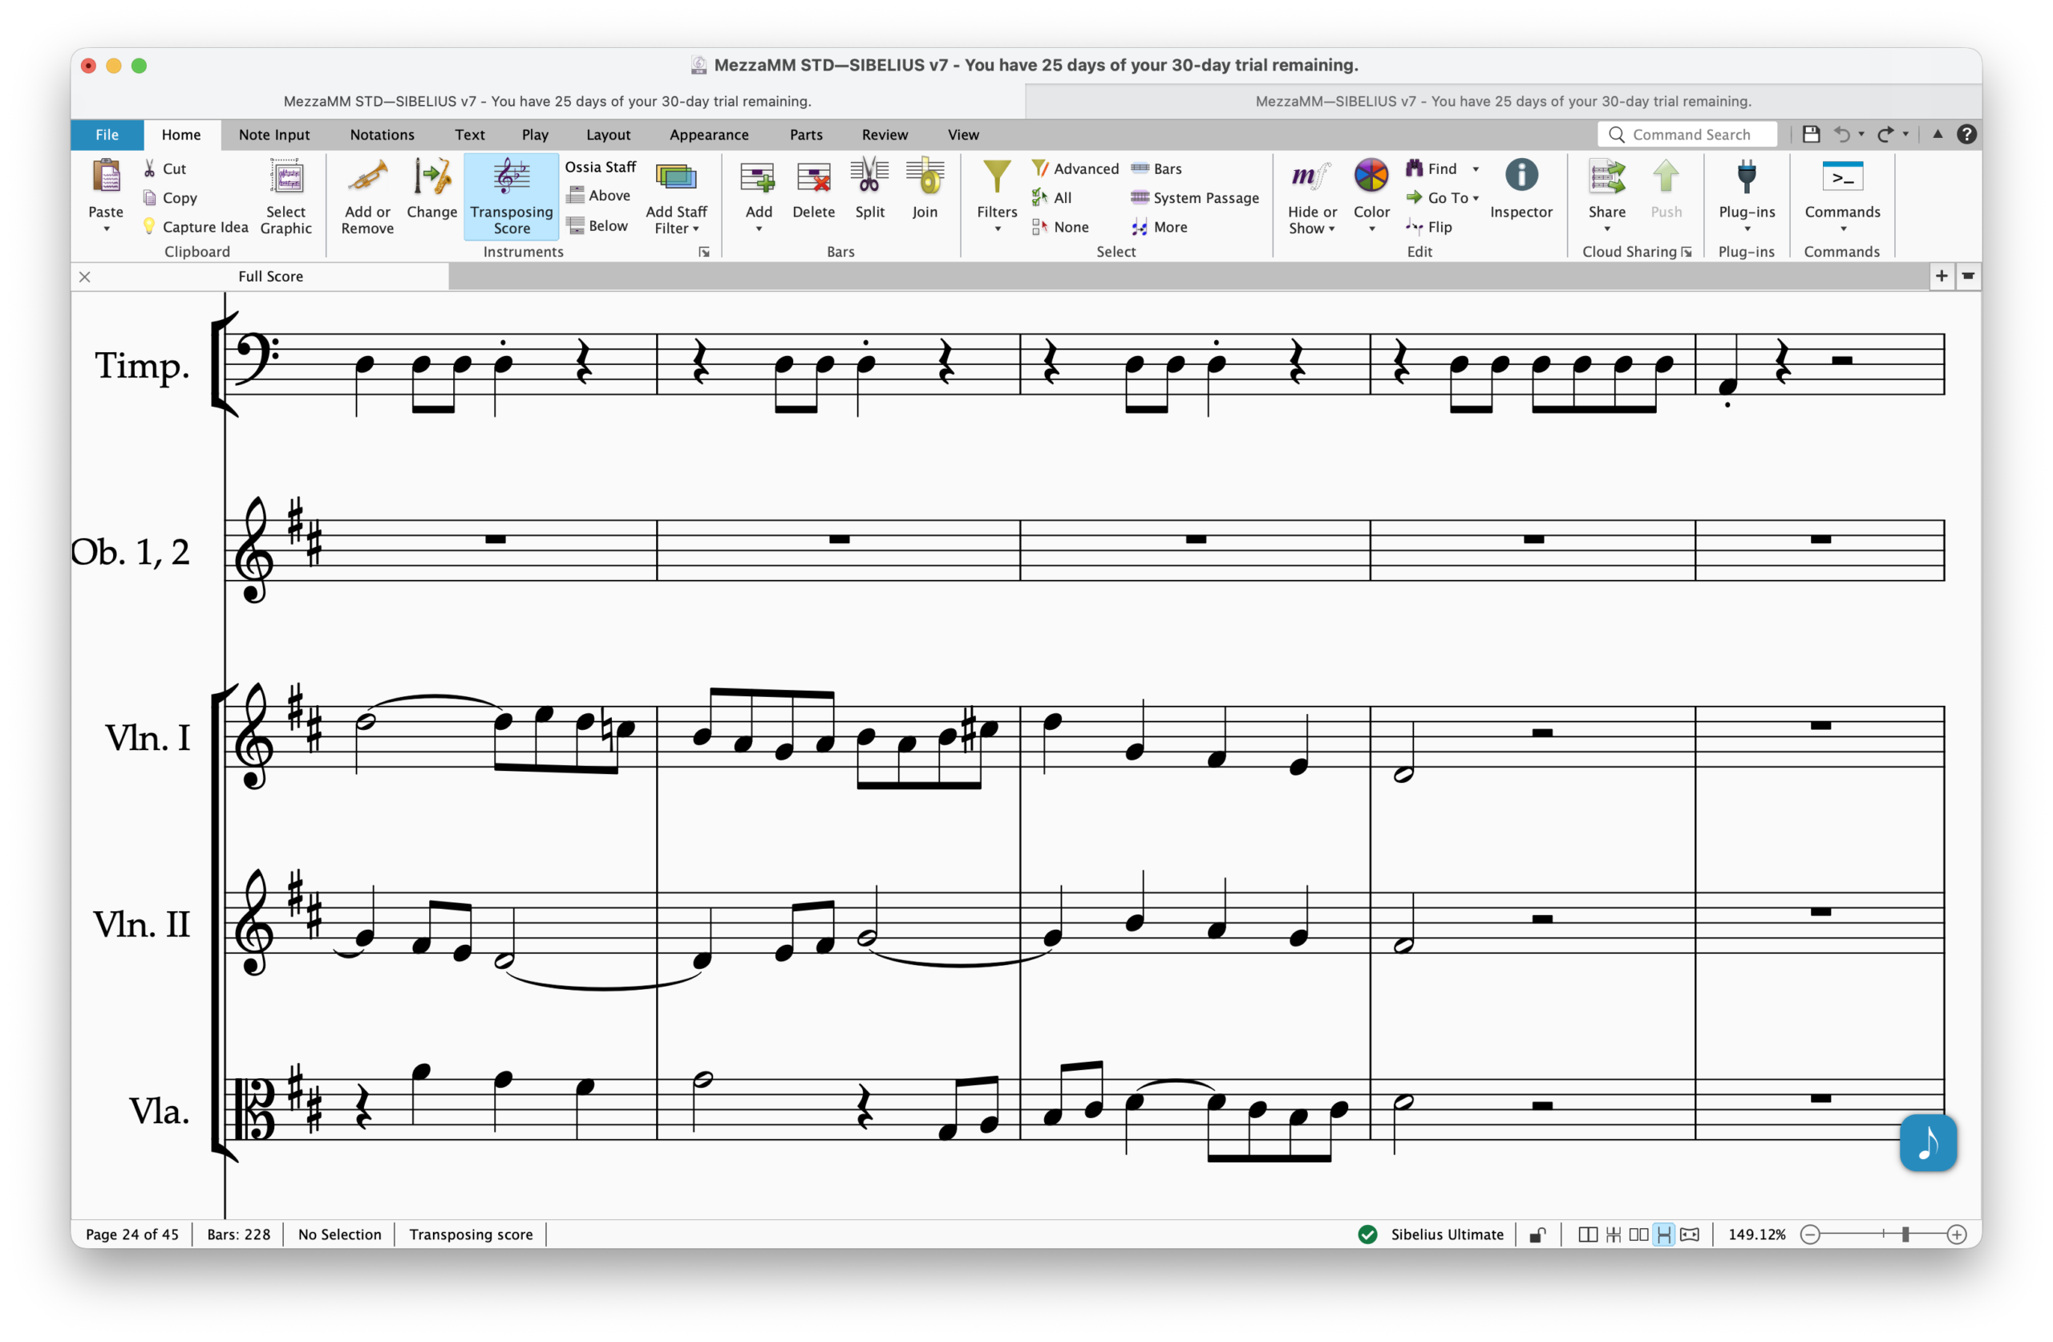
Task: Switch to the Layout ribbon tab
Action: click(608, 135)
